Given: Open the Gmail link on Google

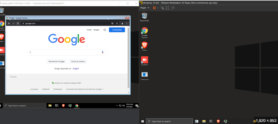Looking at the screenshot, I should tap(89, 30).
